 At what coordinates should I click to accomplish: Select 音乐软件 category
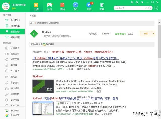pyautogui.click(x=12, y=83)
